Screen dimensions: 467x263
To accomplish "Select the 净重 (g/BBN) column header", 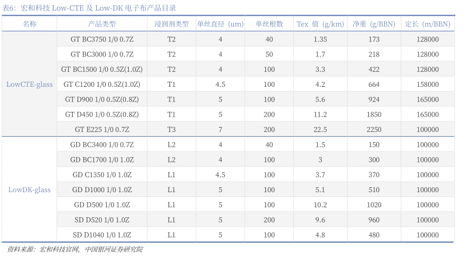I will click(x=374, y=24).
